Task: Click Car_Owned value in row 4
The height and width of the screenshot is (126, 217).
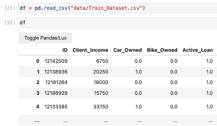Action: pos(139,107)
